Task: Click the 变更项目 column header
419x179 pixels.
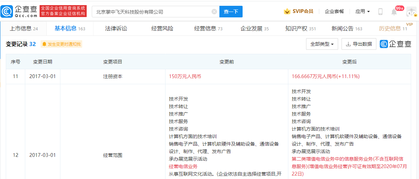Action: tap(113, 62)
